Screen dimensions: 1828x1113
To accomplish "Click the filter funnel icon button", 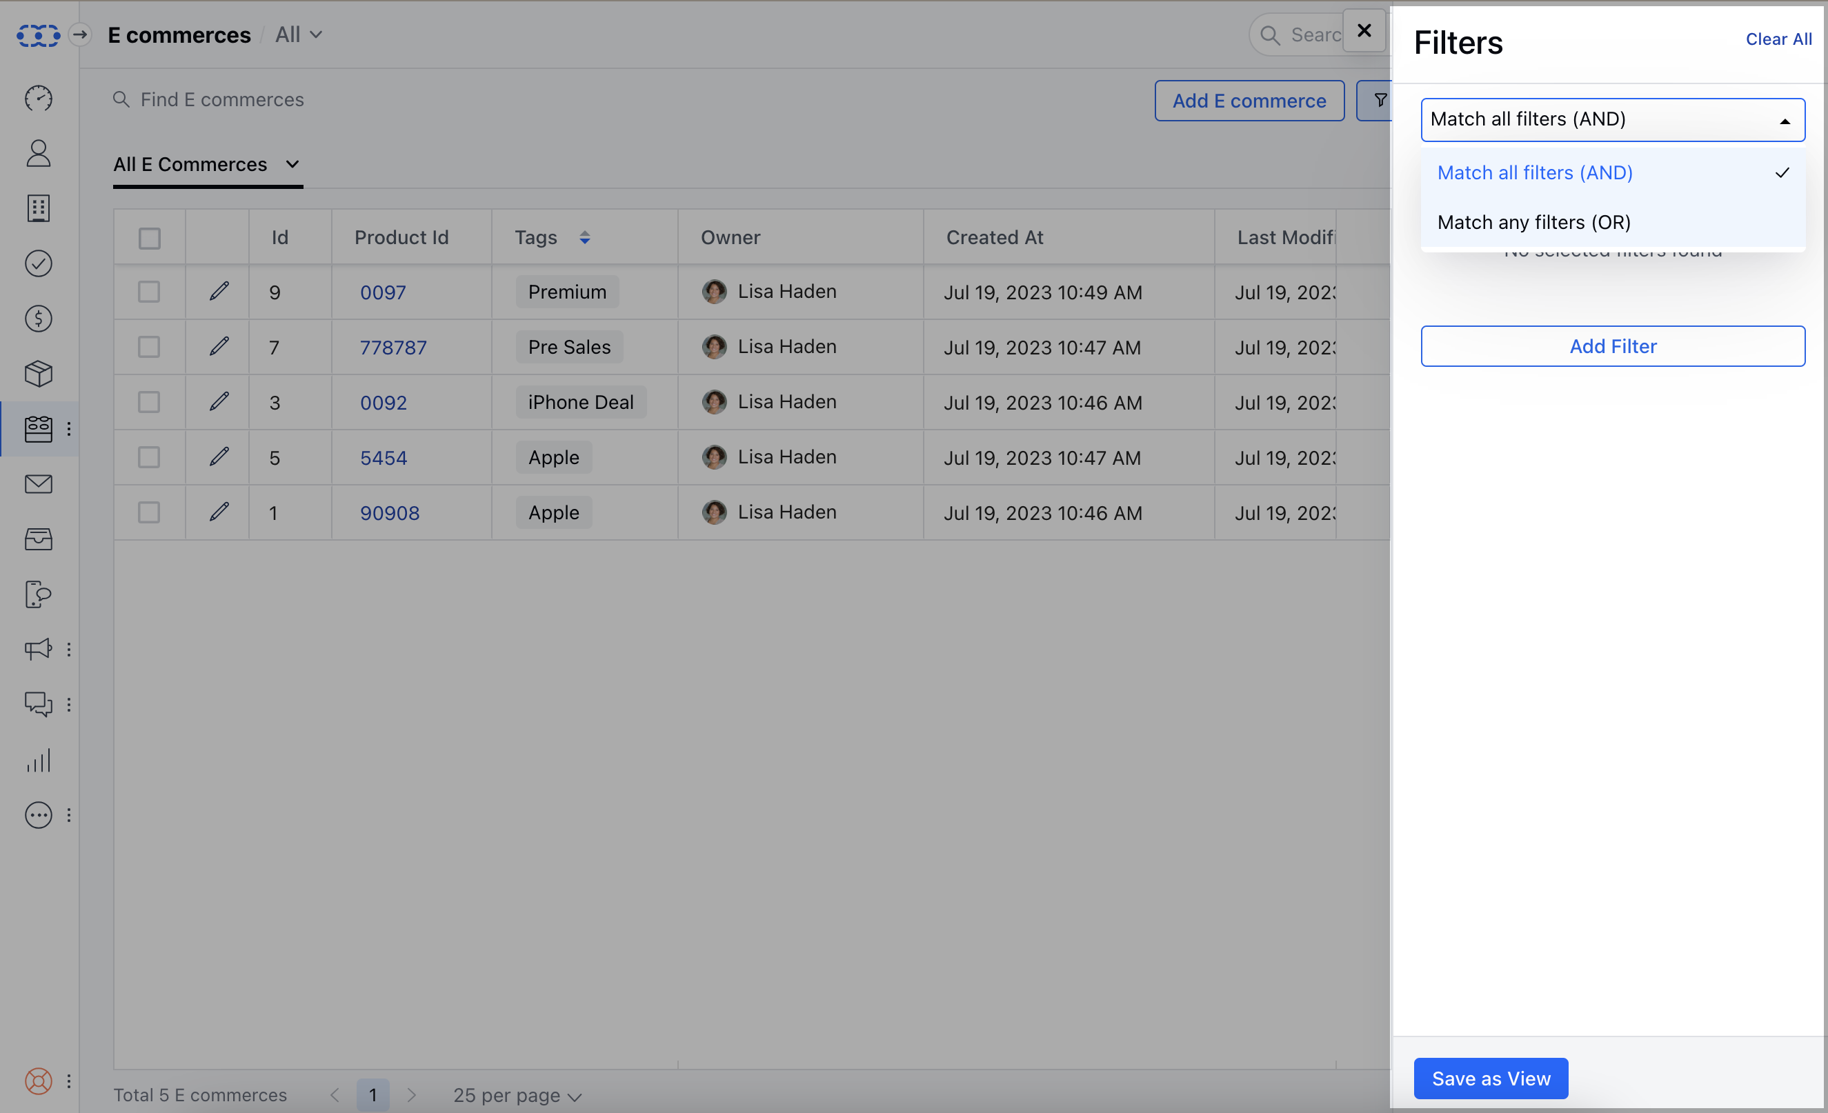I will (1378, 100).
